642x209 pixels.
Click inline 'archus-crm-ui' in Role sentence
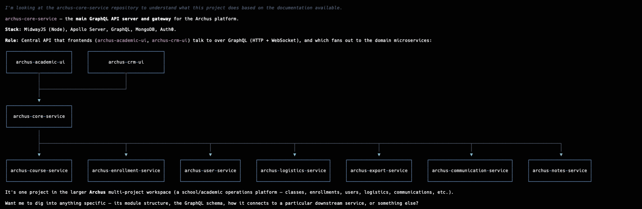(x=169, y=41)
